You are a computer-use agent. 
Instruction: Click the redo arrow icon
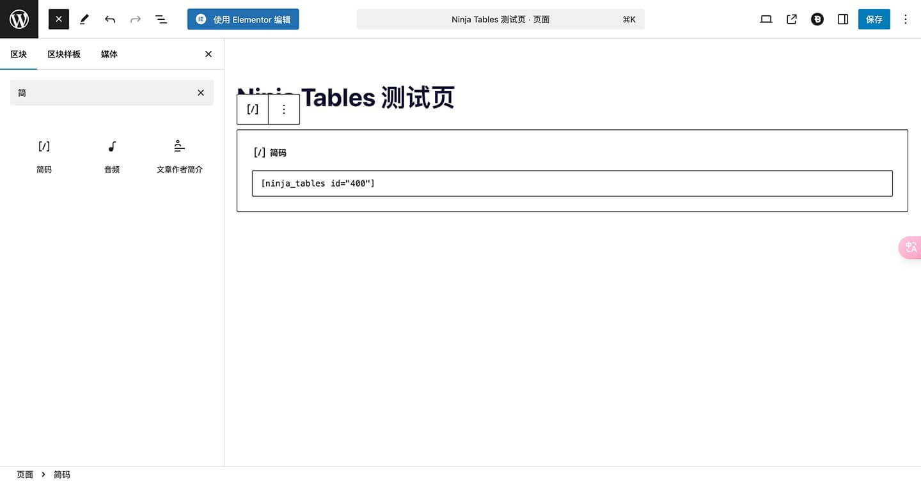click(x=136, y=19)
